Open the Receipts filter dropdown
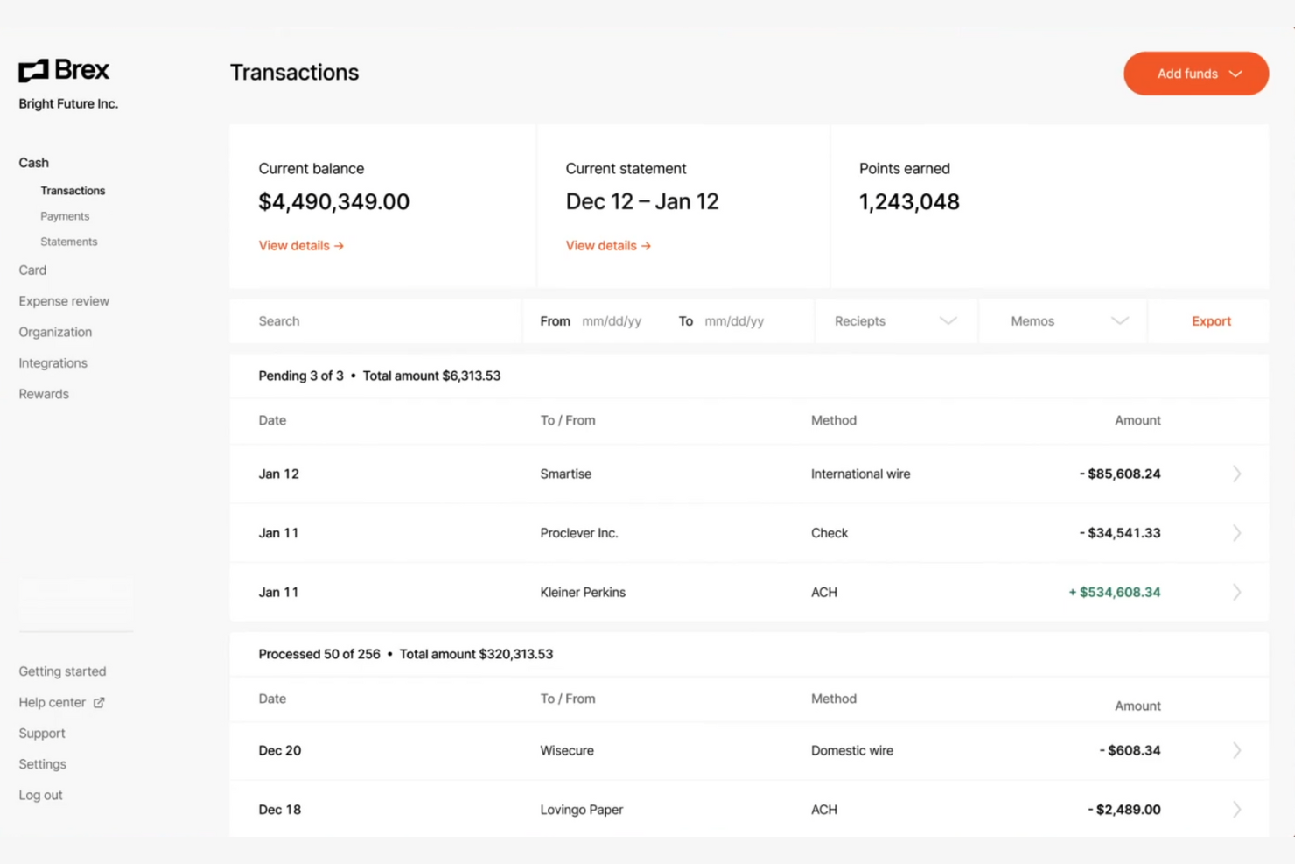The image size is (1295, 864). pos(894,320)
